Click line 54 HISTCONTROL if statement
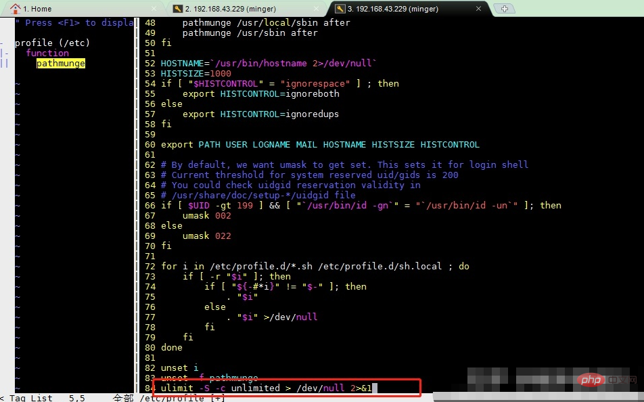Screen dimensions: 644x402 (279, 83)
